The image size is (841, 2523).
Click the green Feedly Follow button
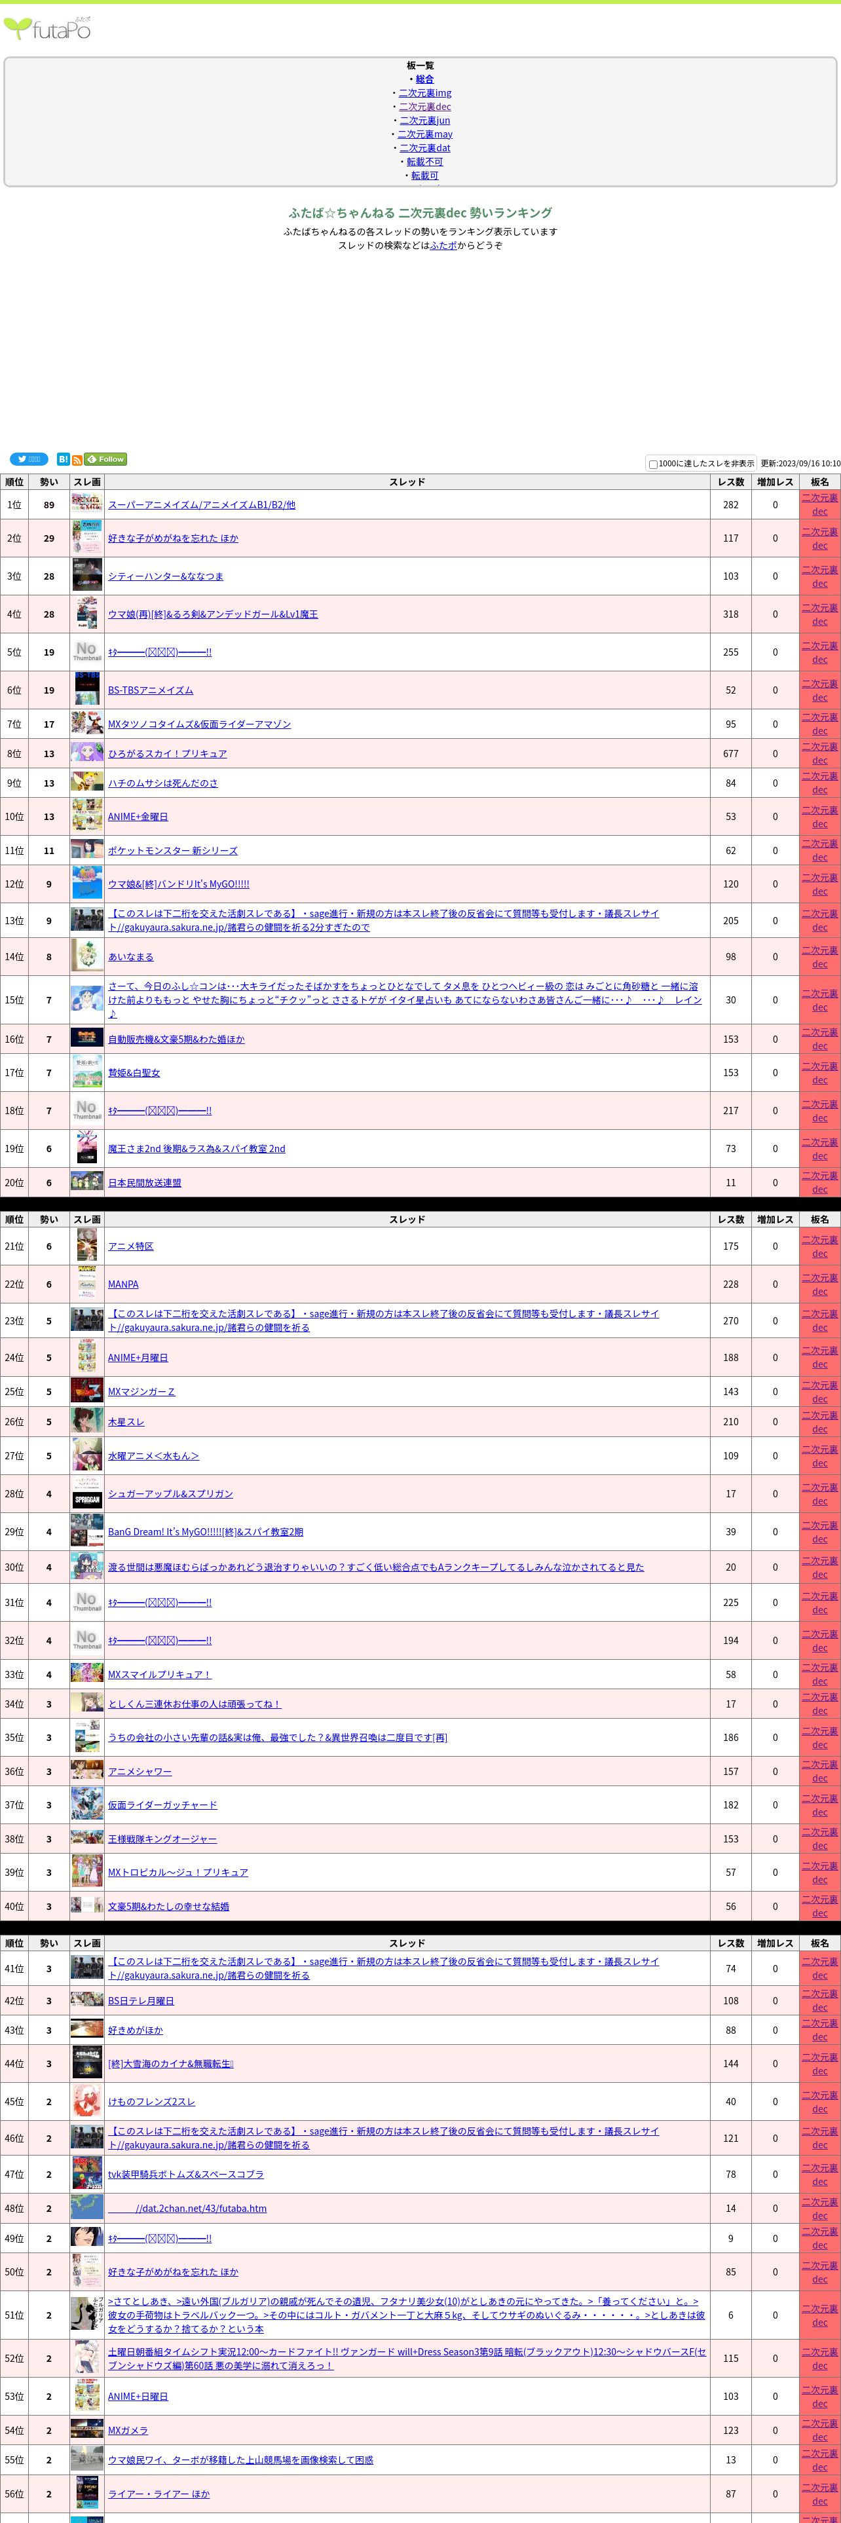[x=105, y=459]
